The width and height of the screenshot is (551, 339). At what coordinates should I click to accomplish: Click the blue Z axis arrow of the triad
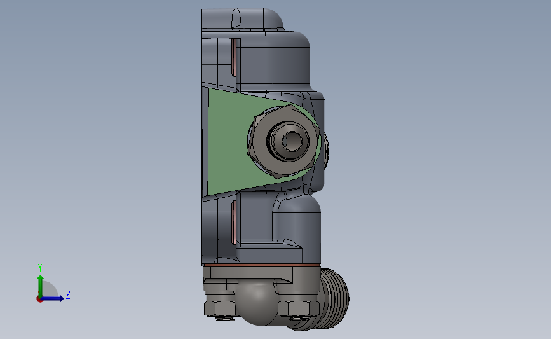coord(53,299)
